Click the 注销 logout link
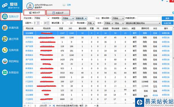Screen dimensions: 174x107 [x=69, y=5]
